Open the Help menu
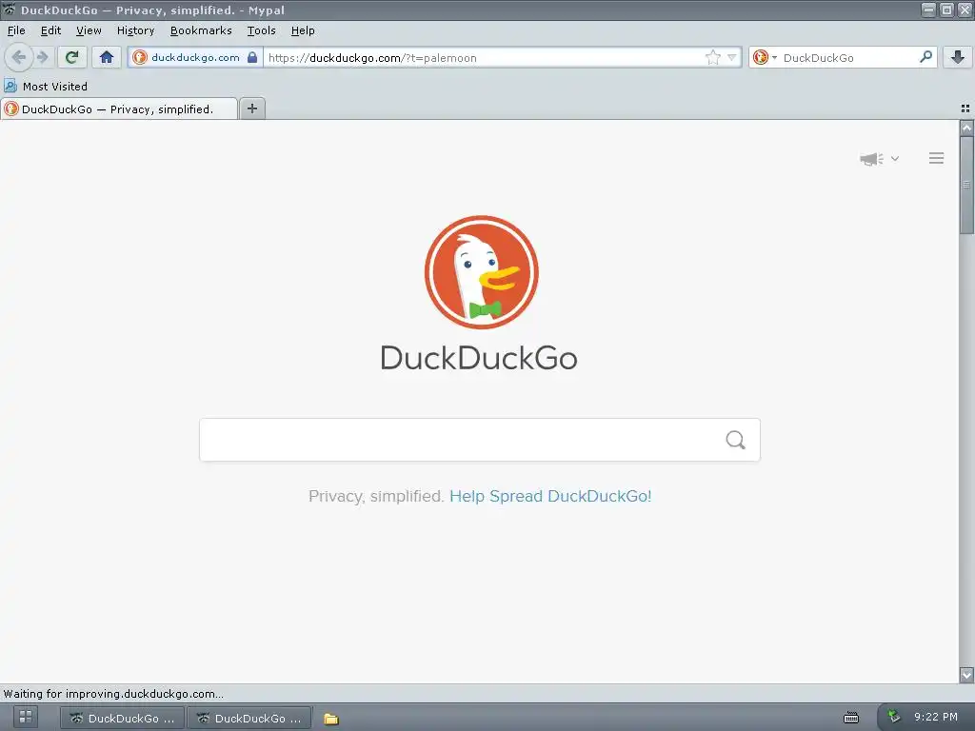Image resolution: width=975 pixels, height=731 pixels. coord(303,30)
